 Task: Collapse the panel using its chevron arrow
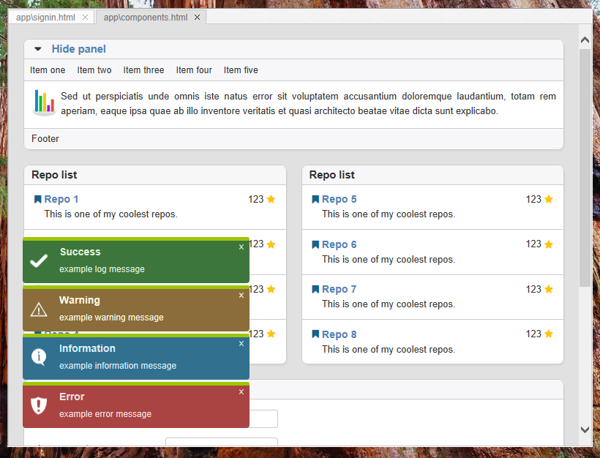[x=38, y=48]
